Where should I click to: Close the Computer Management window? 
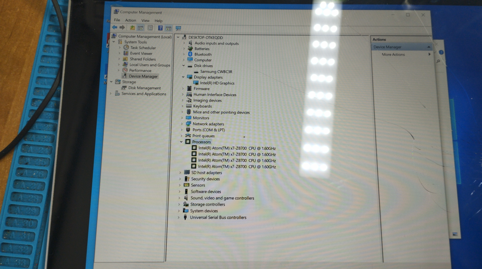423,15
